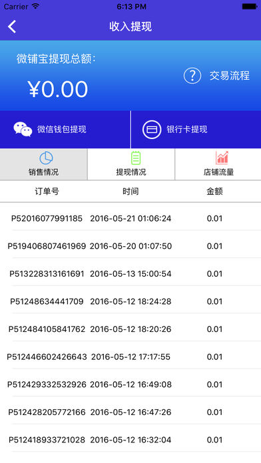261x463 pixels.
Task: Tap the bank card icon
Action: click(x=152, y=129)
